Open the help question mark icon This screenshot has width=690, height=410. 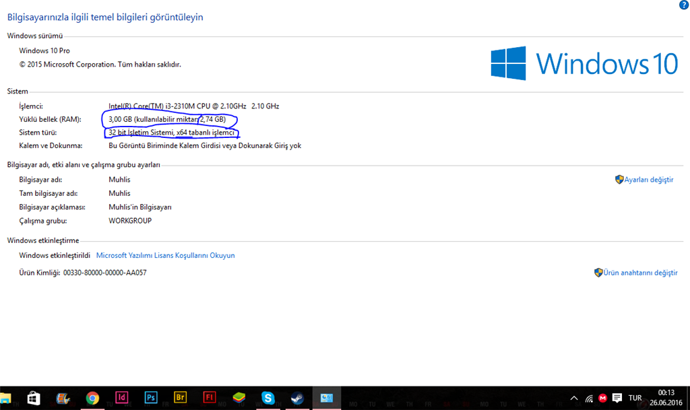point(684,5)
